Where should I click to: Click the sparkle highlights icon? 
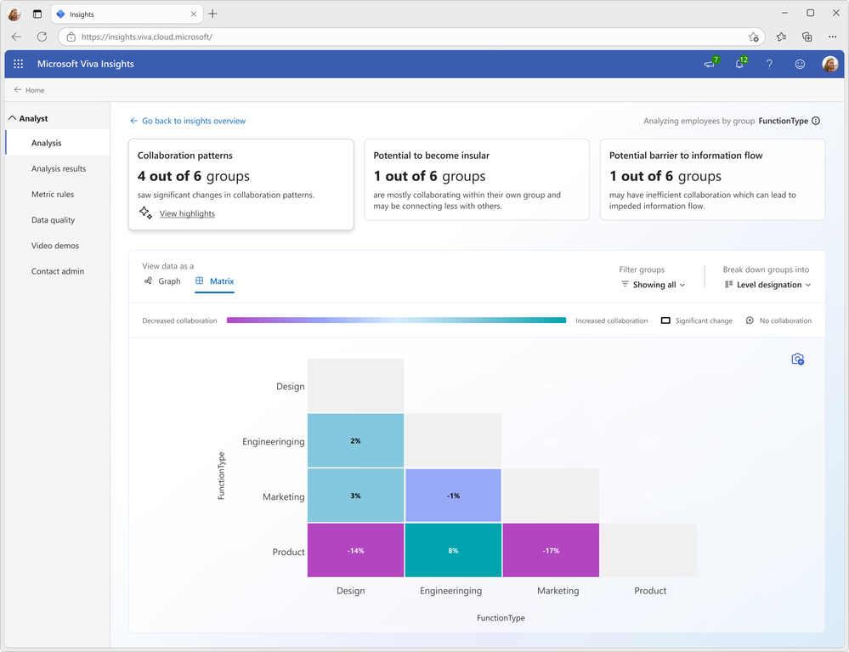tap(145, 213)
